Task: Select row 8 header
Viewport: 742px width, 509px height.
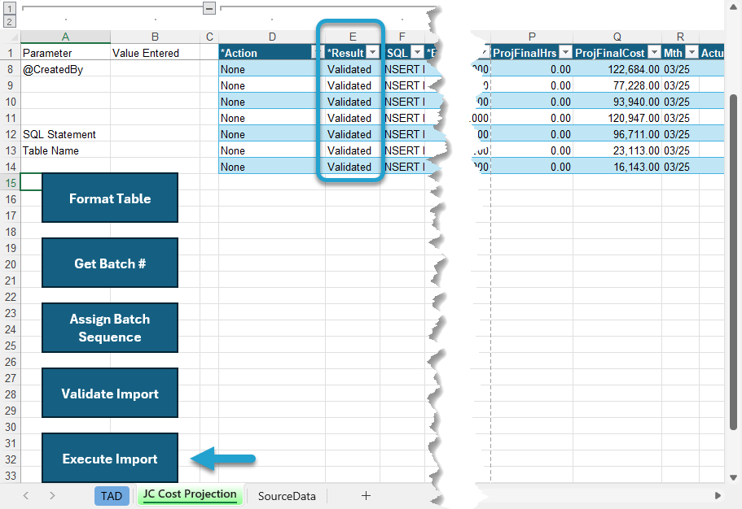Action: click(x=11, y=69)
